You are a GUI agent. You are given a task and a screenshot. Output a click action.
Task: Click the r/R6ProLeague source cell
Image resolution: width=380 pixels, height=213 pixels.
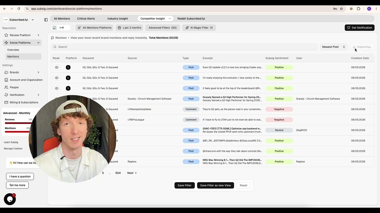pyautogui.click(x=136, y=120)
